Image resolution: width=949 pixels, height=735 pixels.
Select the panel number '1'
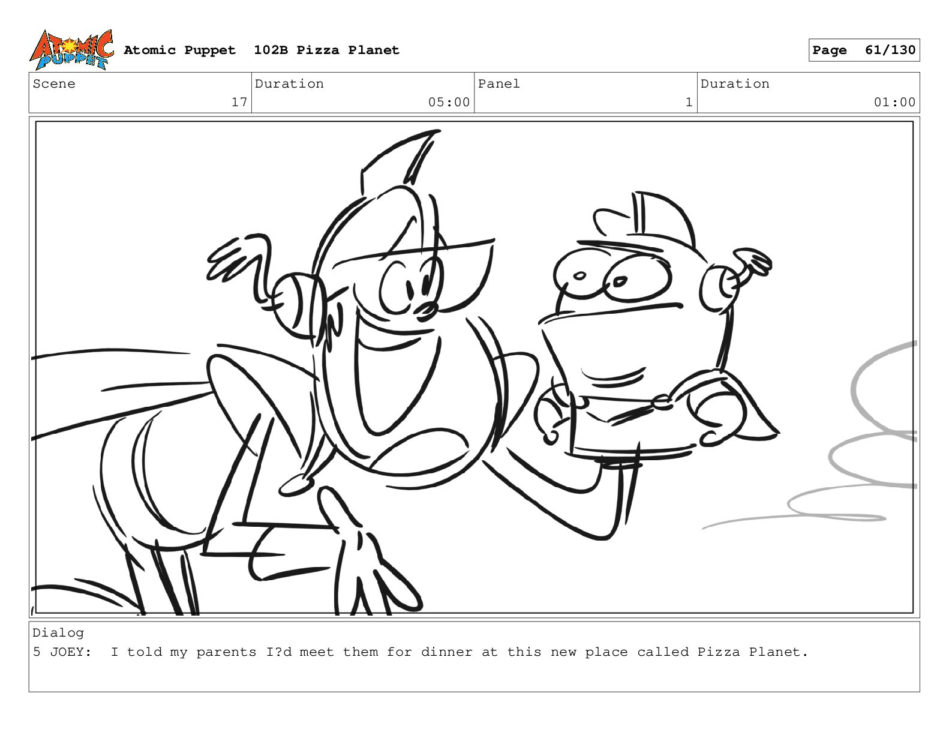click(x=689, y=103)
